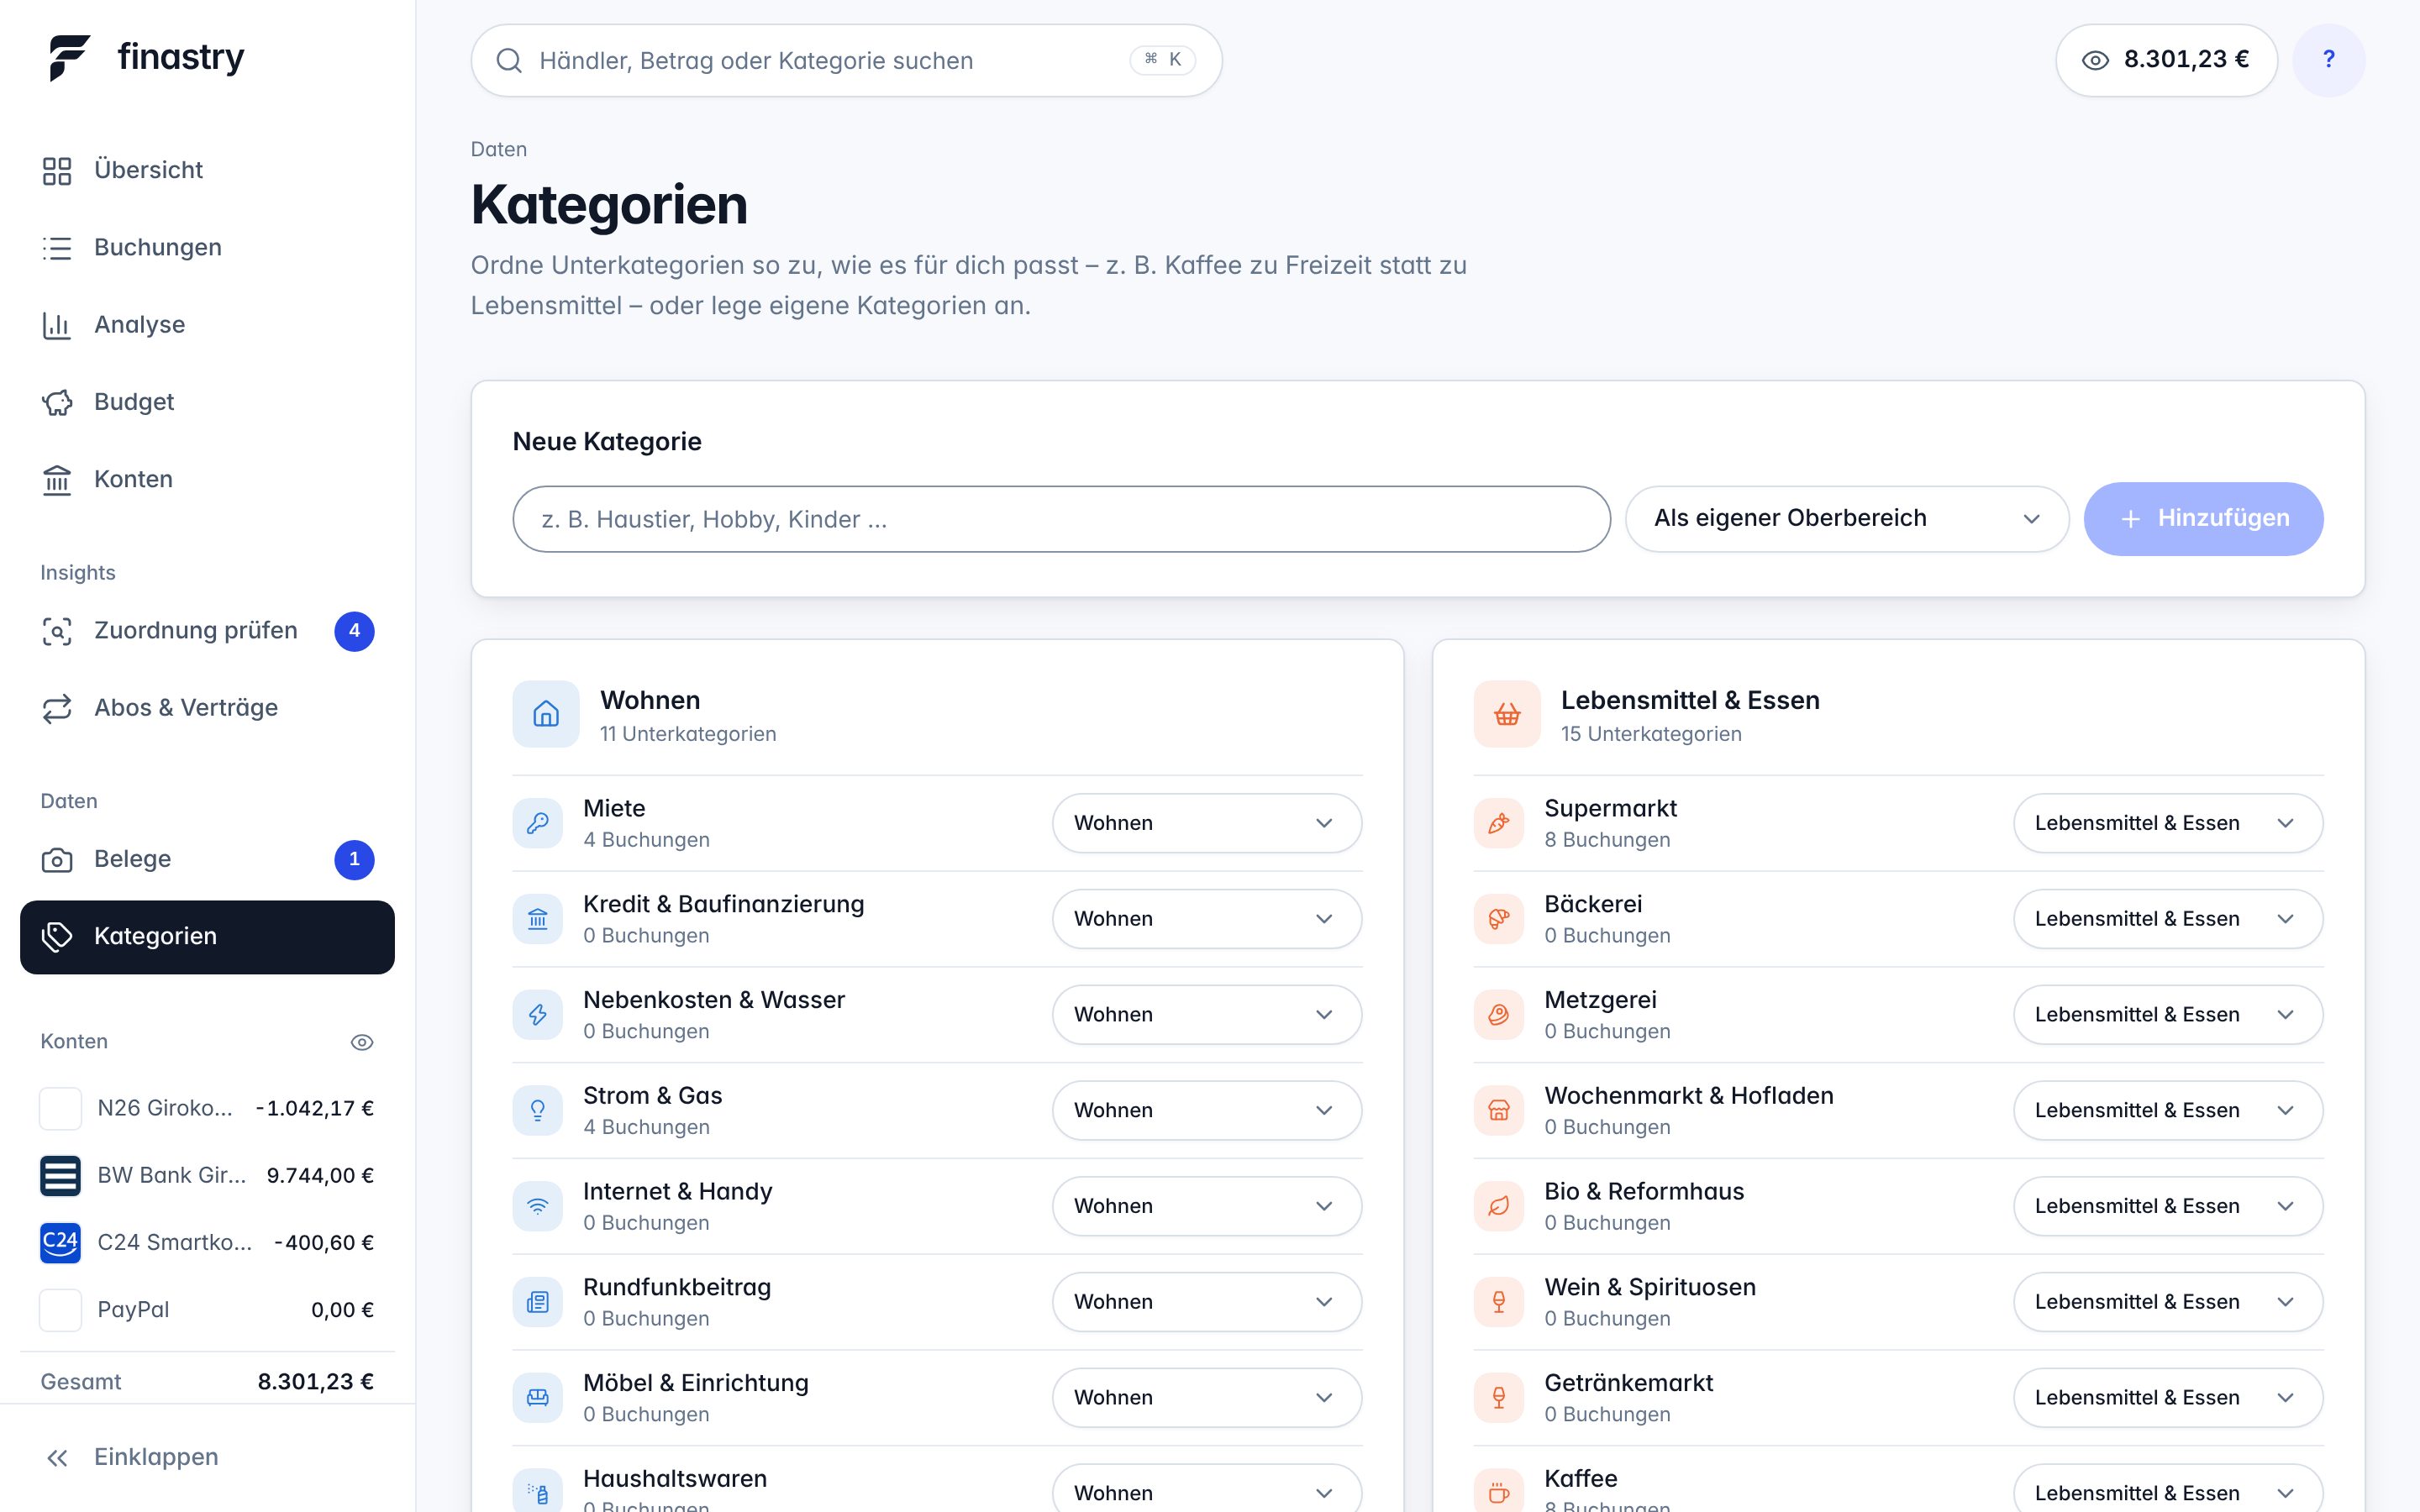Click the Wohnen house icon
The width and height of the screenshot is (2420, 1512).
546,714
